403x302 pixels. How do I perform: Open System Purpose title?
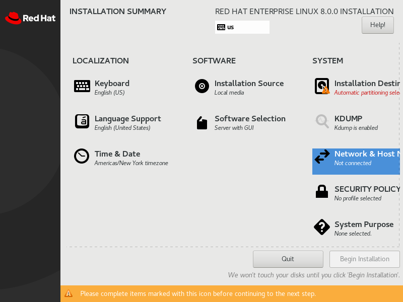click(x=364, y=224)
